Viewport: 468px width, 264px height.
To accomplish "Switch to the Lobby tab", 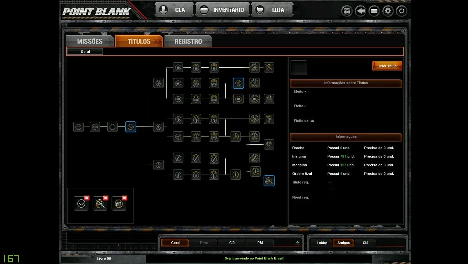I will tap(322, 243).
